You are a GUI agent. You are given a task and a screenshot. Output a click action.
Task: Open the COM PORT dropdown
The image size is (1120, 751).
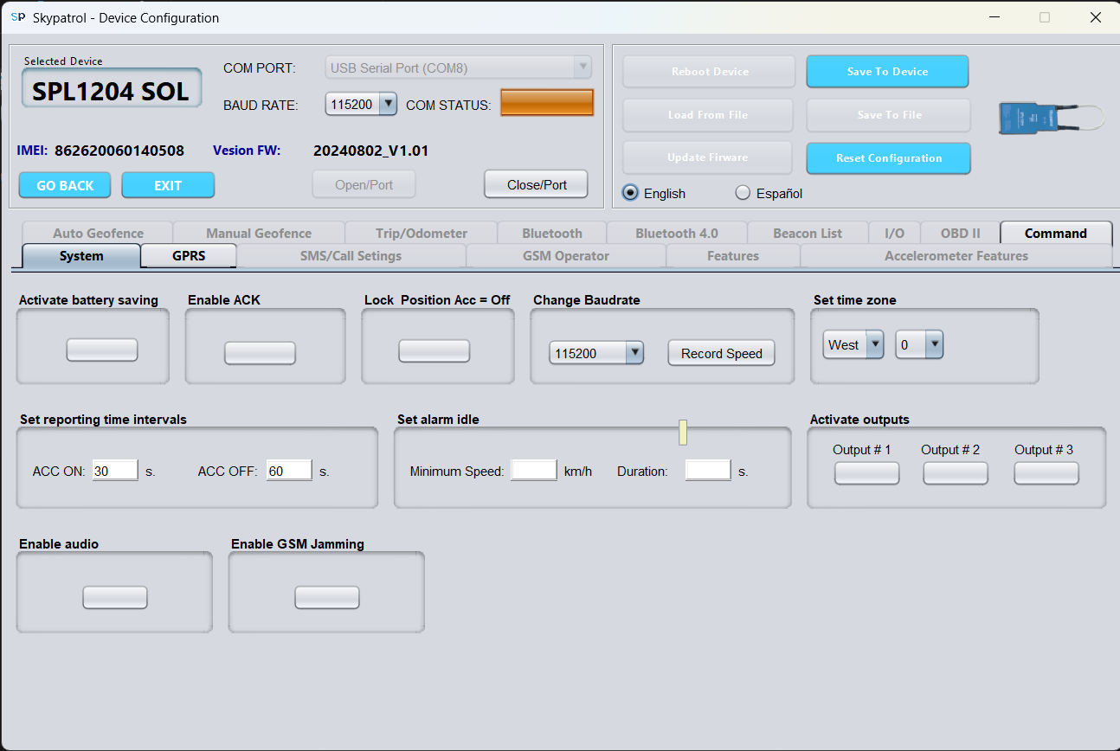[x=459, y=67]
